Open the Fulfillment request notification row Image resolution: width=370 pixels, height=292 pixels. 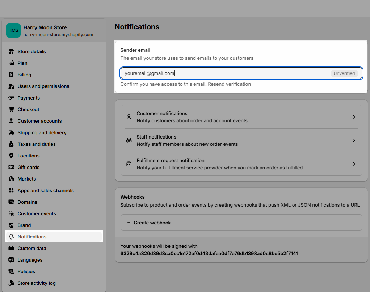tap(241, 164)
